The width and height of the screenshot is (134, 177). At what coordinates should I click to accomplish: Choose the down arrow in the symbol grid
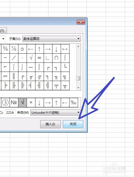pyautogui.click(x=57, y=49)
